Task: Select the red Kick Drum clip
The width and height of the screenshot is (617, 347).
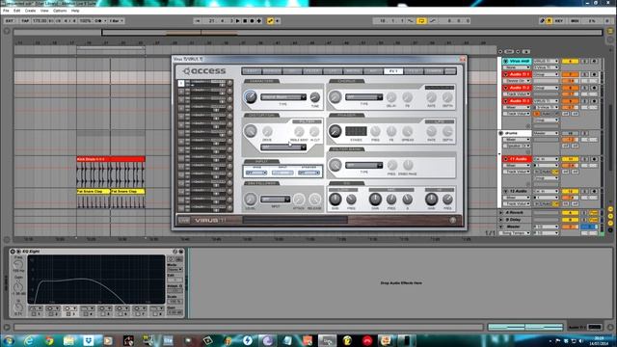Action: [111, 159]
